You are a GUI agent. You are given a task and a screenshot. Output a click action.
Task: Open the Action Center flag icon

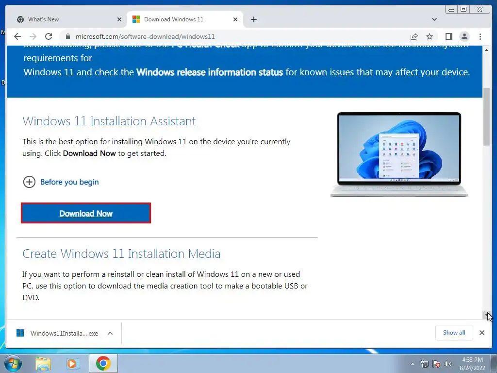(x=436, y=364)
